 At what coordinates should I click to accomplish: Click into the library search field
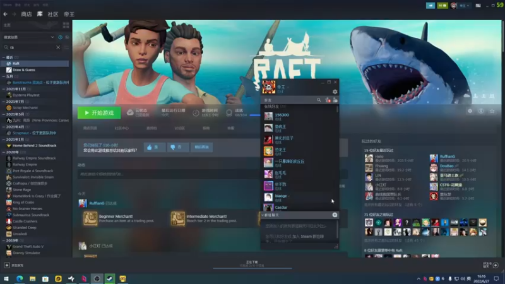point(32,47)
